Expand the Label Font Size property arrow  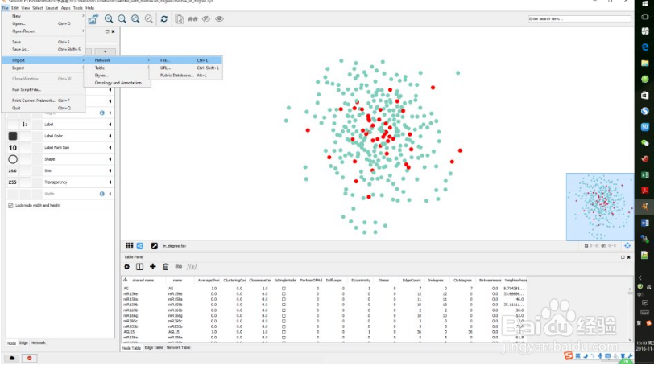coord(110,147)
